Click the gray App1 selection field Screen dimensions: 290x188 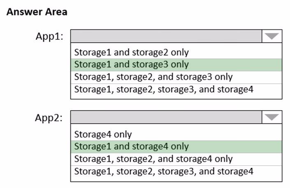[166, 36]
